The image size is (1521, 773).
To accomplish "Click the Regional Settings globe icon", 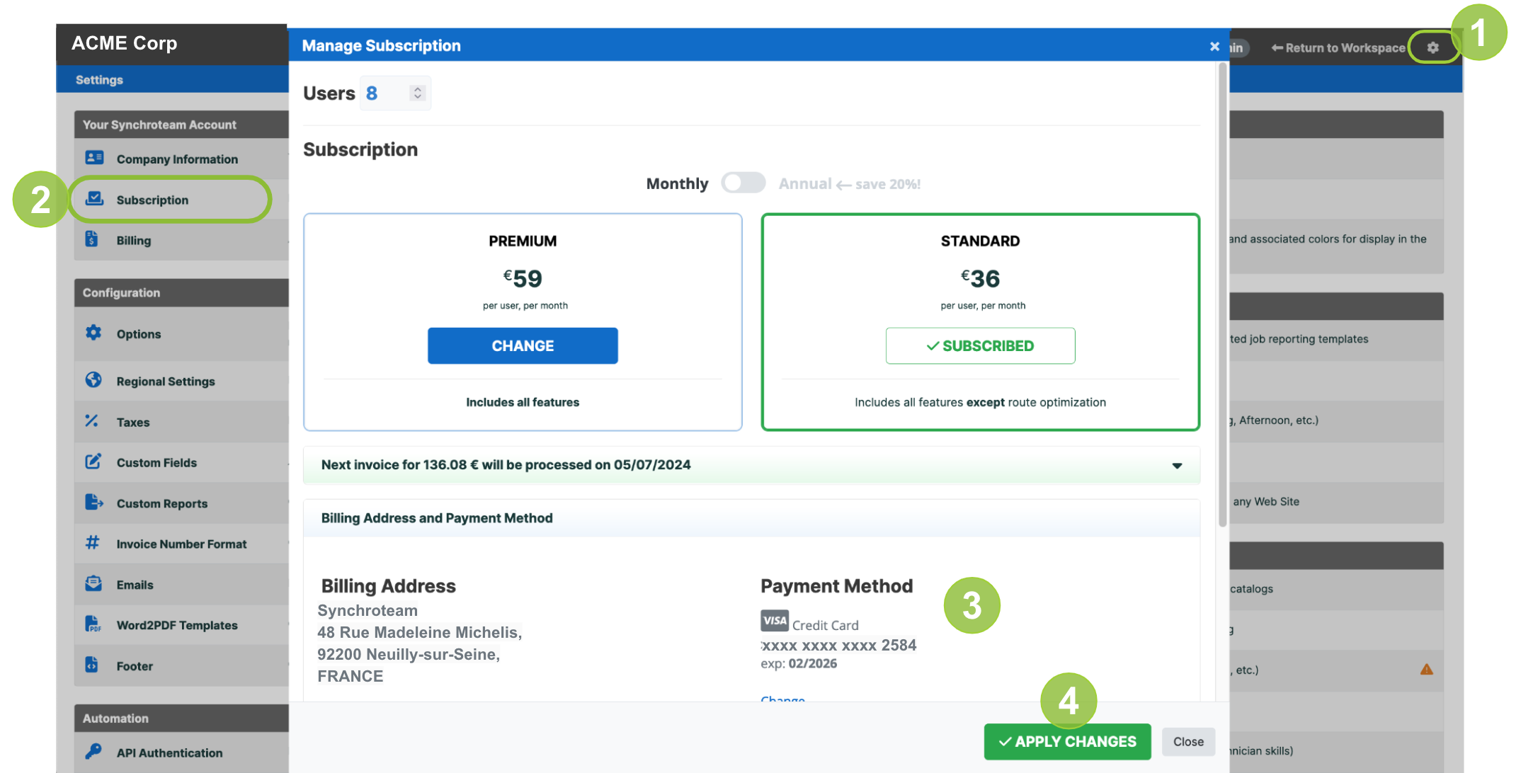I will (x=93, y=380).
